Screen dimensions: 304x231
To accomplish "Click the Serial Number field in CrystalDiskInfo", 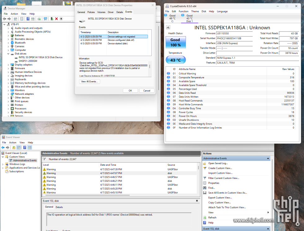I will coord(235,38).
